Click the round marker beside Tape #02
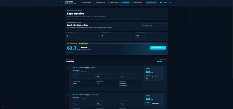Viewport: 233px width, 109px height. [67, 95]
